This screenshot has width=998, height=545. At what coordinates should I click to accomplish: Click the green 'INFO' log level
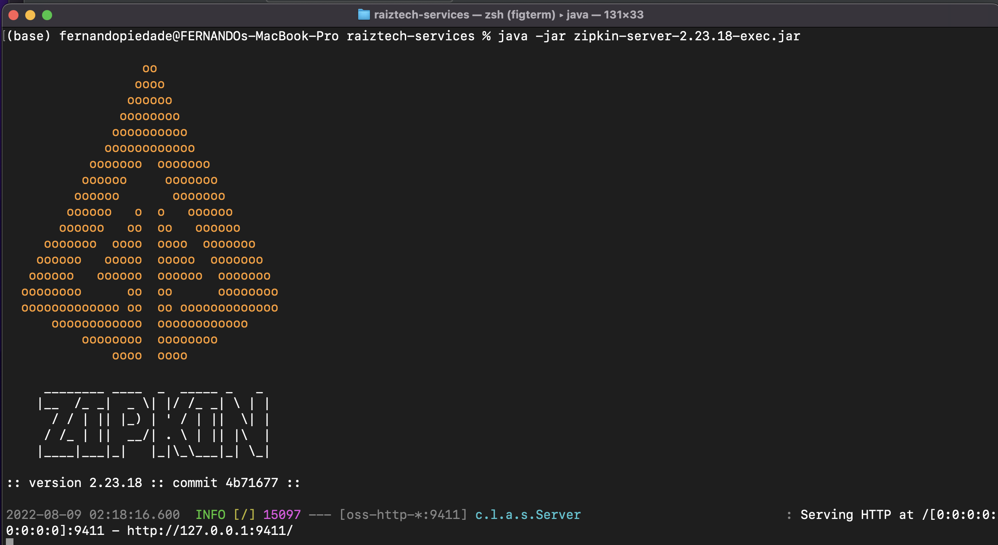tap(210, 515)
